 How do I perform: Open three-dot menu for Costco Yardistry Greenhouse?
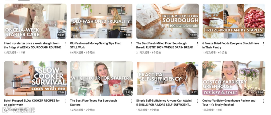click(x=263, y=101)
